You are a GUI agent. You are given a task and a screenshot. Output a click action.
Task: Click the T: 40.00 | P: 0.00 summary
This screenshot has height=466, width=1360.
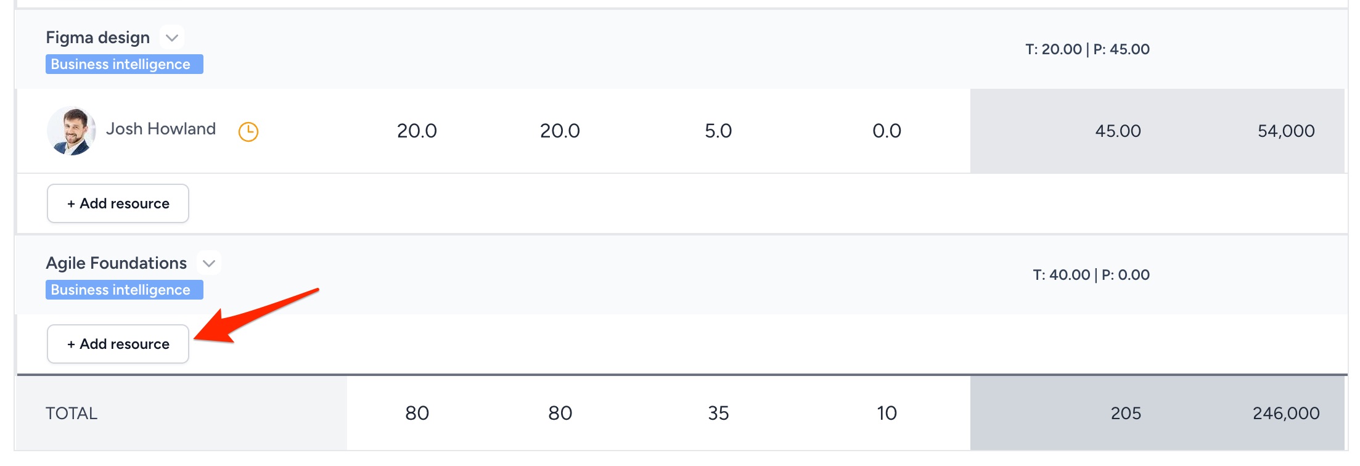pyautogui.click(x=1091, y=275)
